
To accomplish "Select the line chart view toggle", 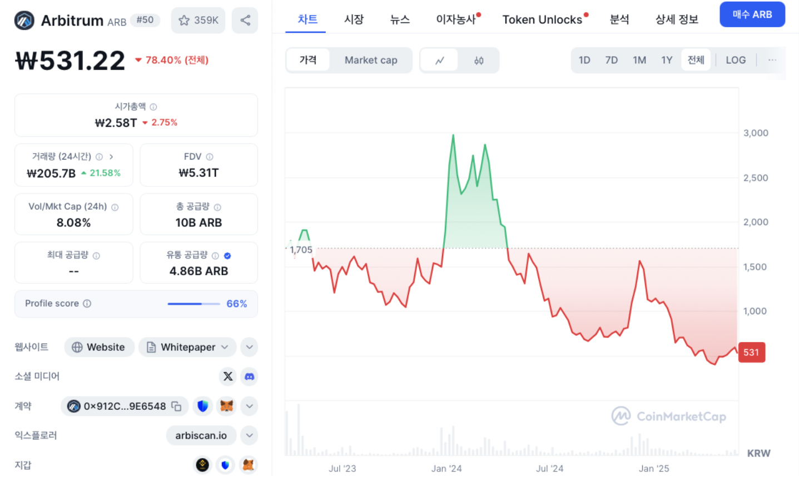I will pyautogui.click(x=439, y=61).
